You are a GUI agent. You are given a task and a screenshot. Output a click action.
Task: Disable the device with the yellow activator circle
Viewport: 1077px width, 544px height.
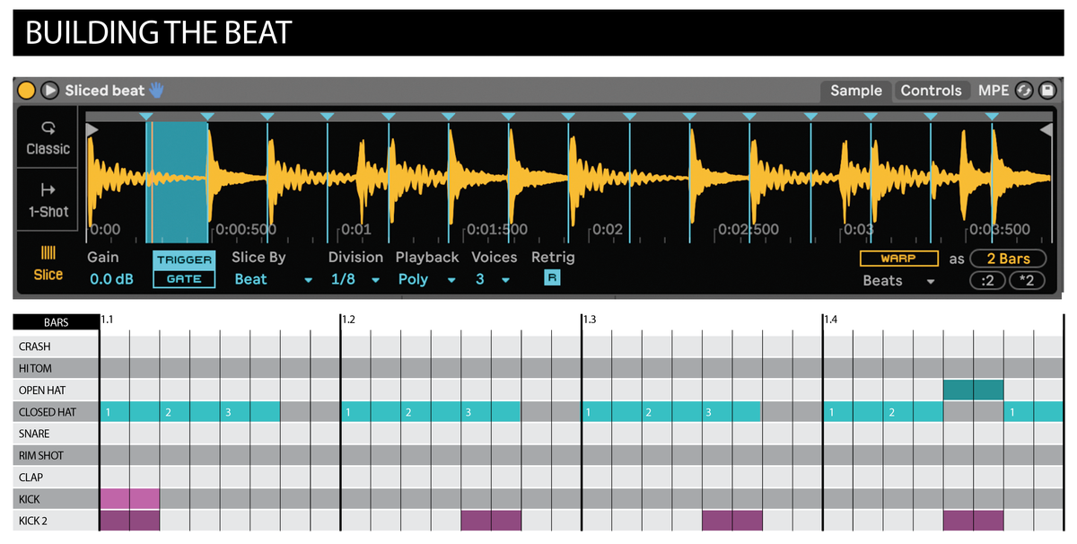(27, 90)
